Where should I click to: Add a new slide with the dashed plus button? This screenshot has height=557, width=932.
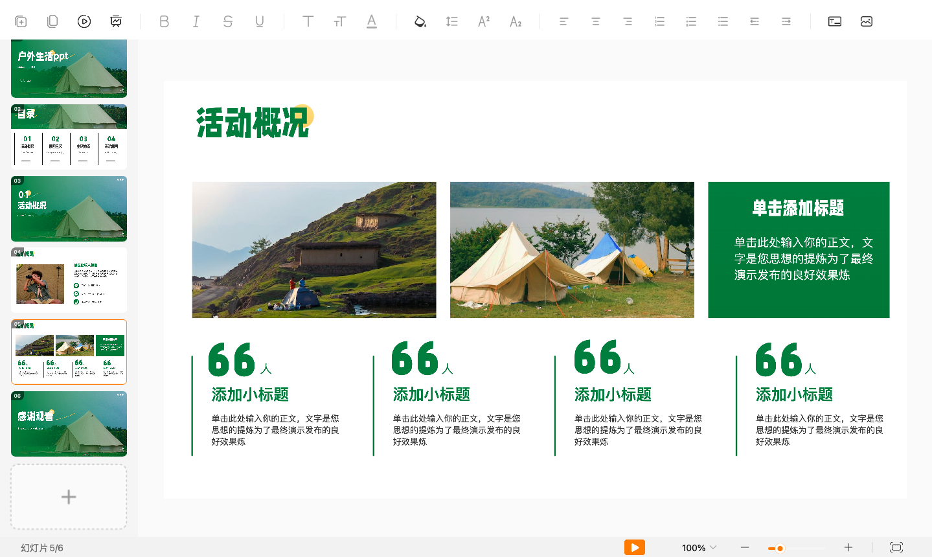tap(69, 497)
